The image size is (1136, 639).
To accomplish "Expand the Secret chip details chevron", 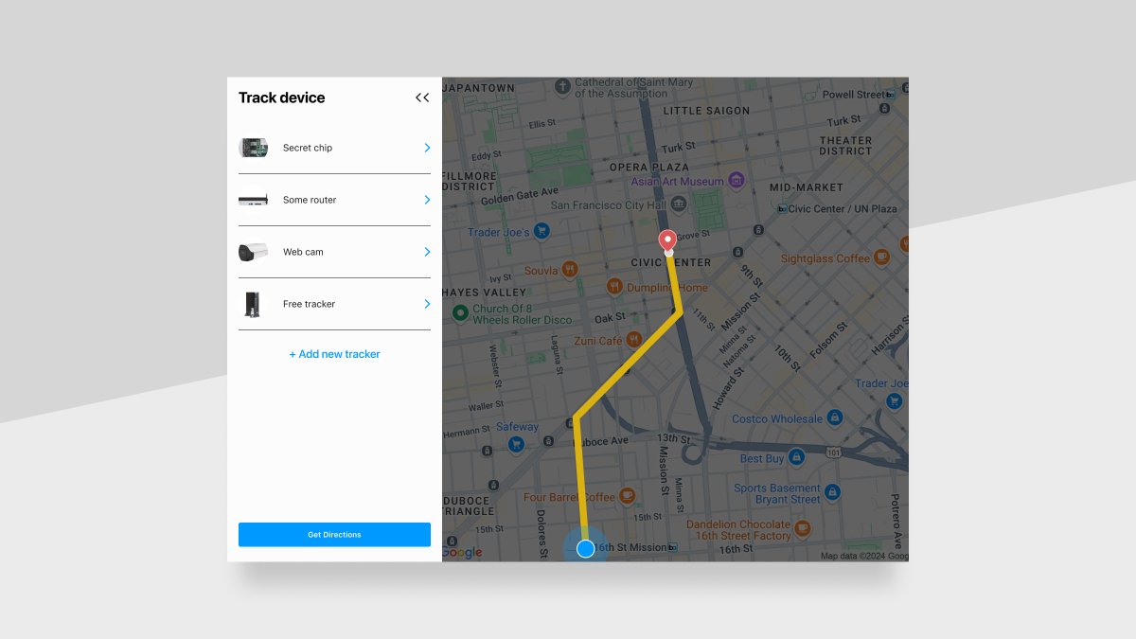I will tap(425, 148).
